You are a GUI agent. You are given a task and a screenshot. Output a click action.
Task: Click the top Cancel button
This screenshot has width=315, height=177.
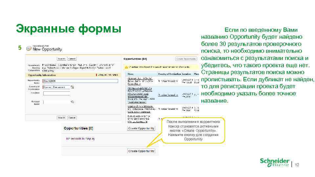tap(72, 59)
